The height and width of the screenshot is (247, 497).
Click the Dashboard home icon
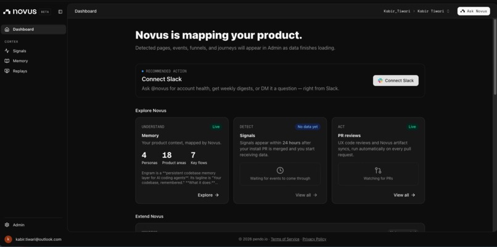[x=7, y=29]
